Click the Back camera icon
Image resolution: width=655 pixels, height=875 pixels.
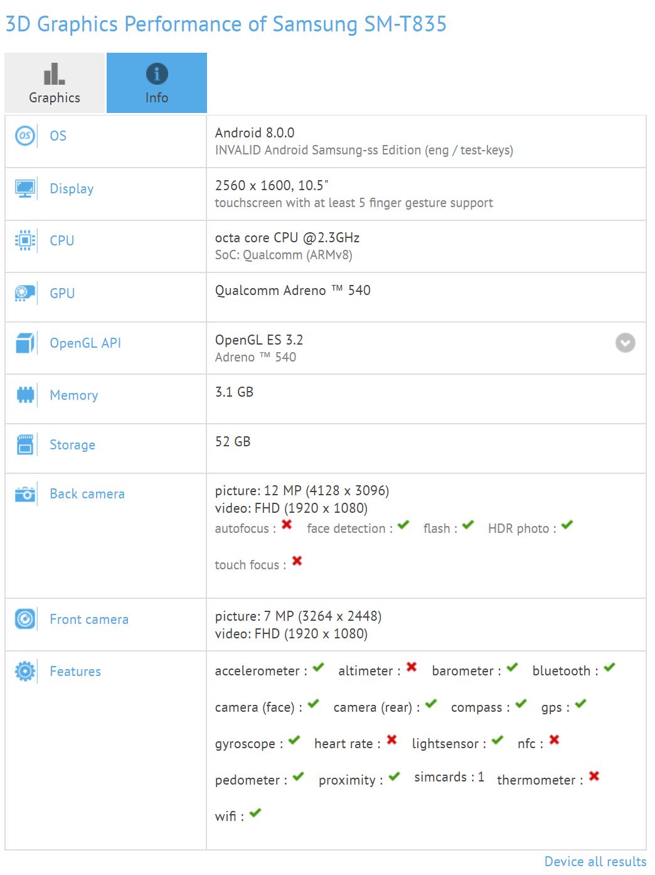tap(25, 494)
